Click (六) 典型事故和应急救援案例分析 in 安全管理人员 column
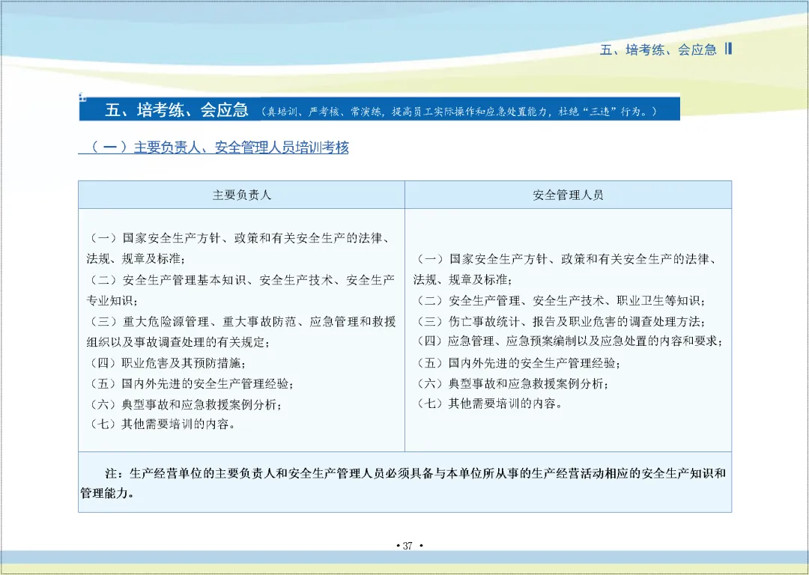This screenshot has height=575, width=809. [x=512, y=384]
